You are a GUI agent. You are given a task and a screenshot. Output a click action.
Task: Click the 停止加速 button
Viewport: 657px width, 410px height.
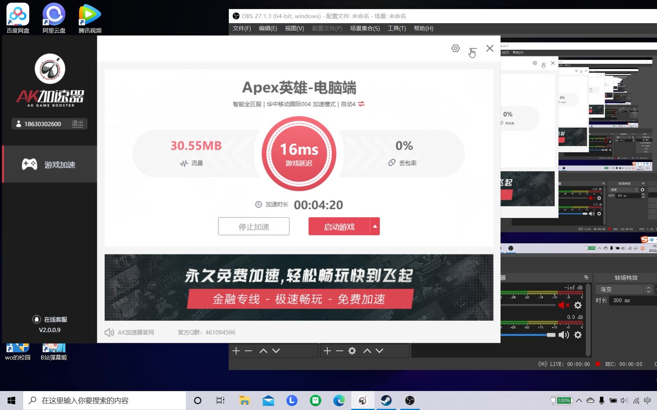[254, 226]
